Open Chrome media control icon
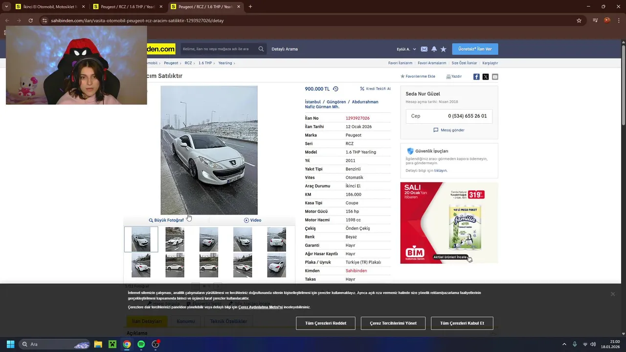Screen dimensions: 626x352 click(x=595, y=21)
